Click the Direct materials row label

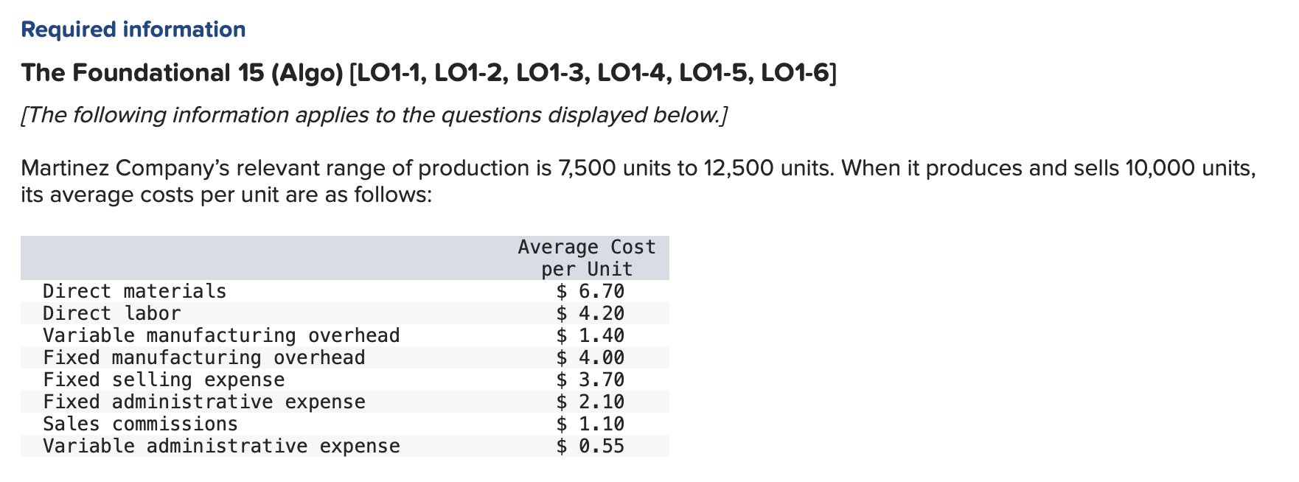pos(135,291)
